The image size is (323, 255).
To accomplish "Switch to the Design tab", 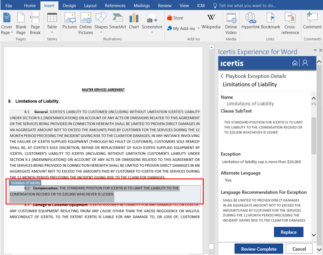I will point(69,6).
